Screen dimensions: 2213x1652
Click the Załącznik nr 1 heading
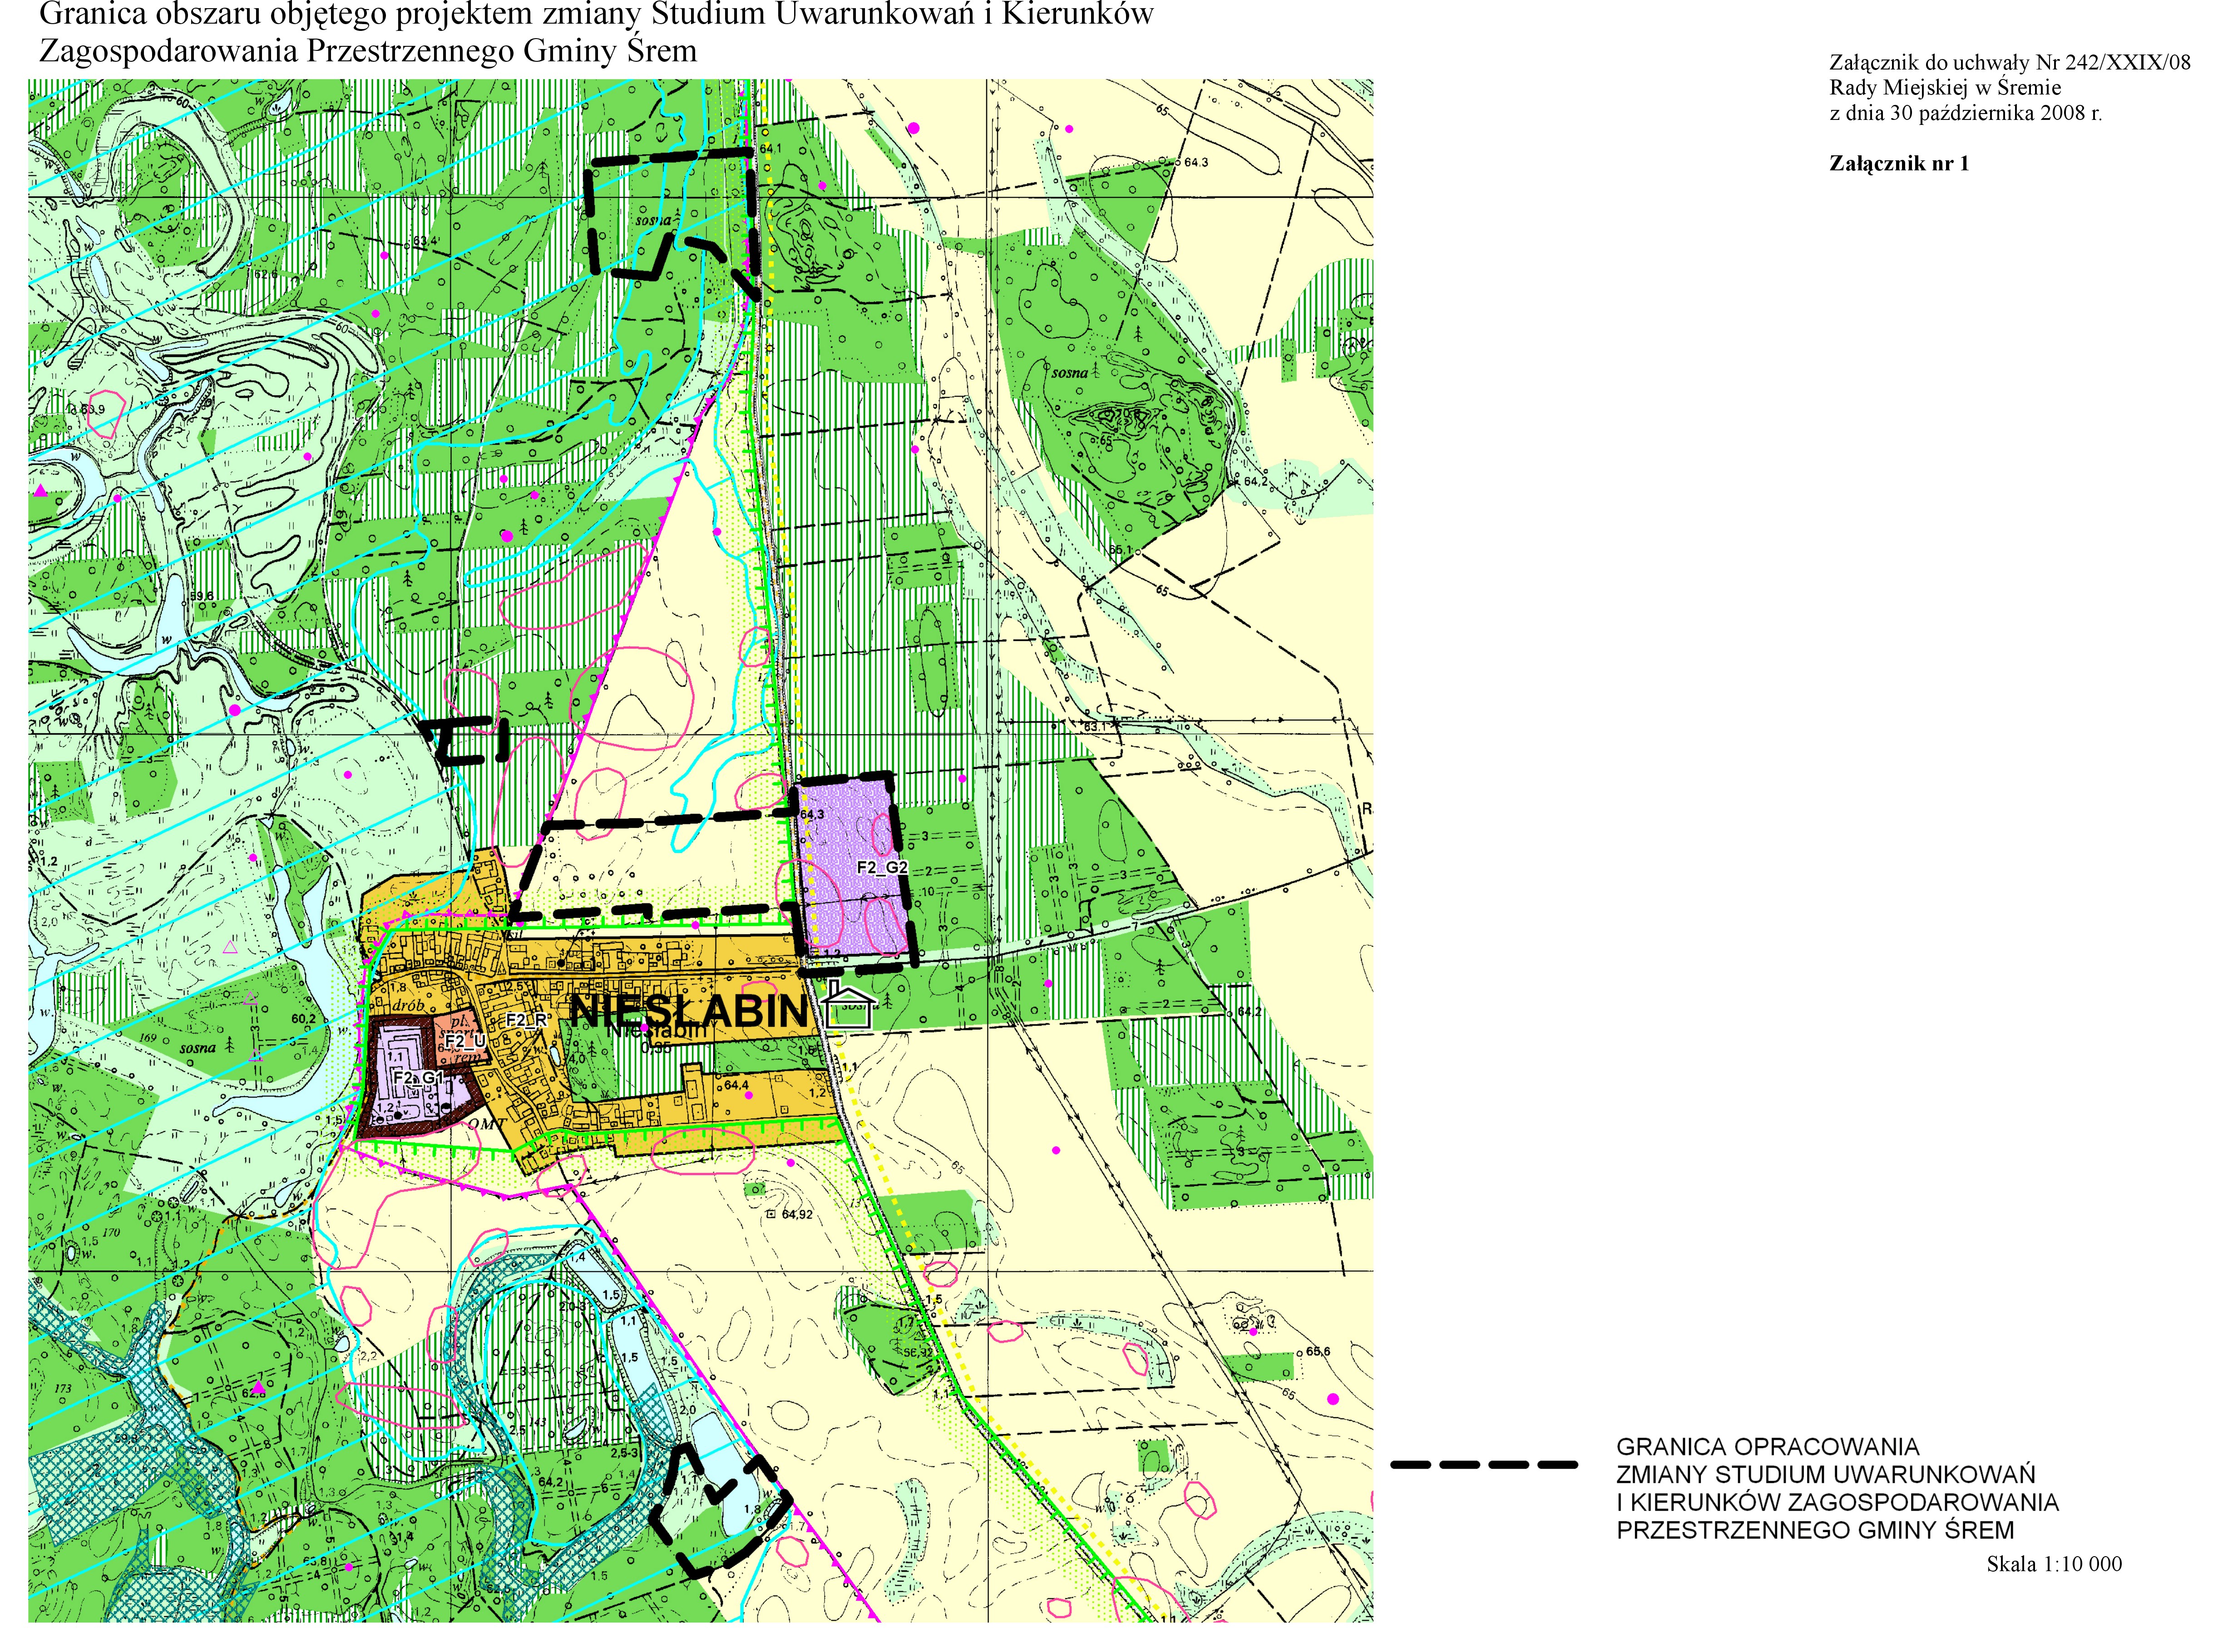[1898, 164]
